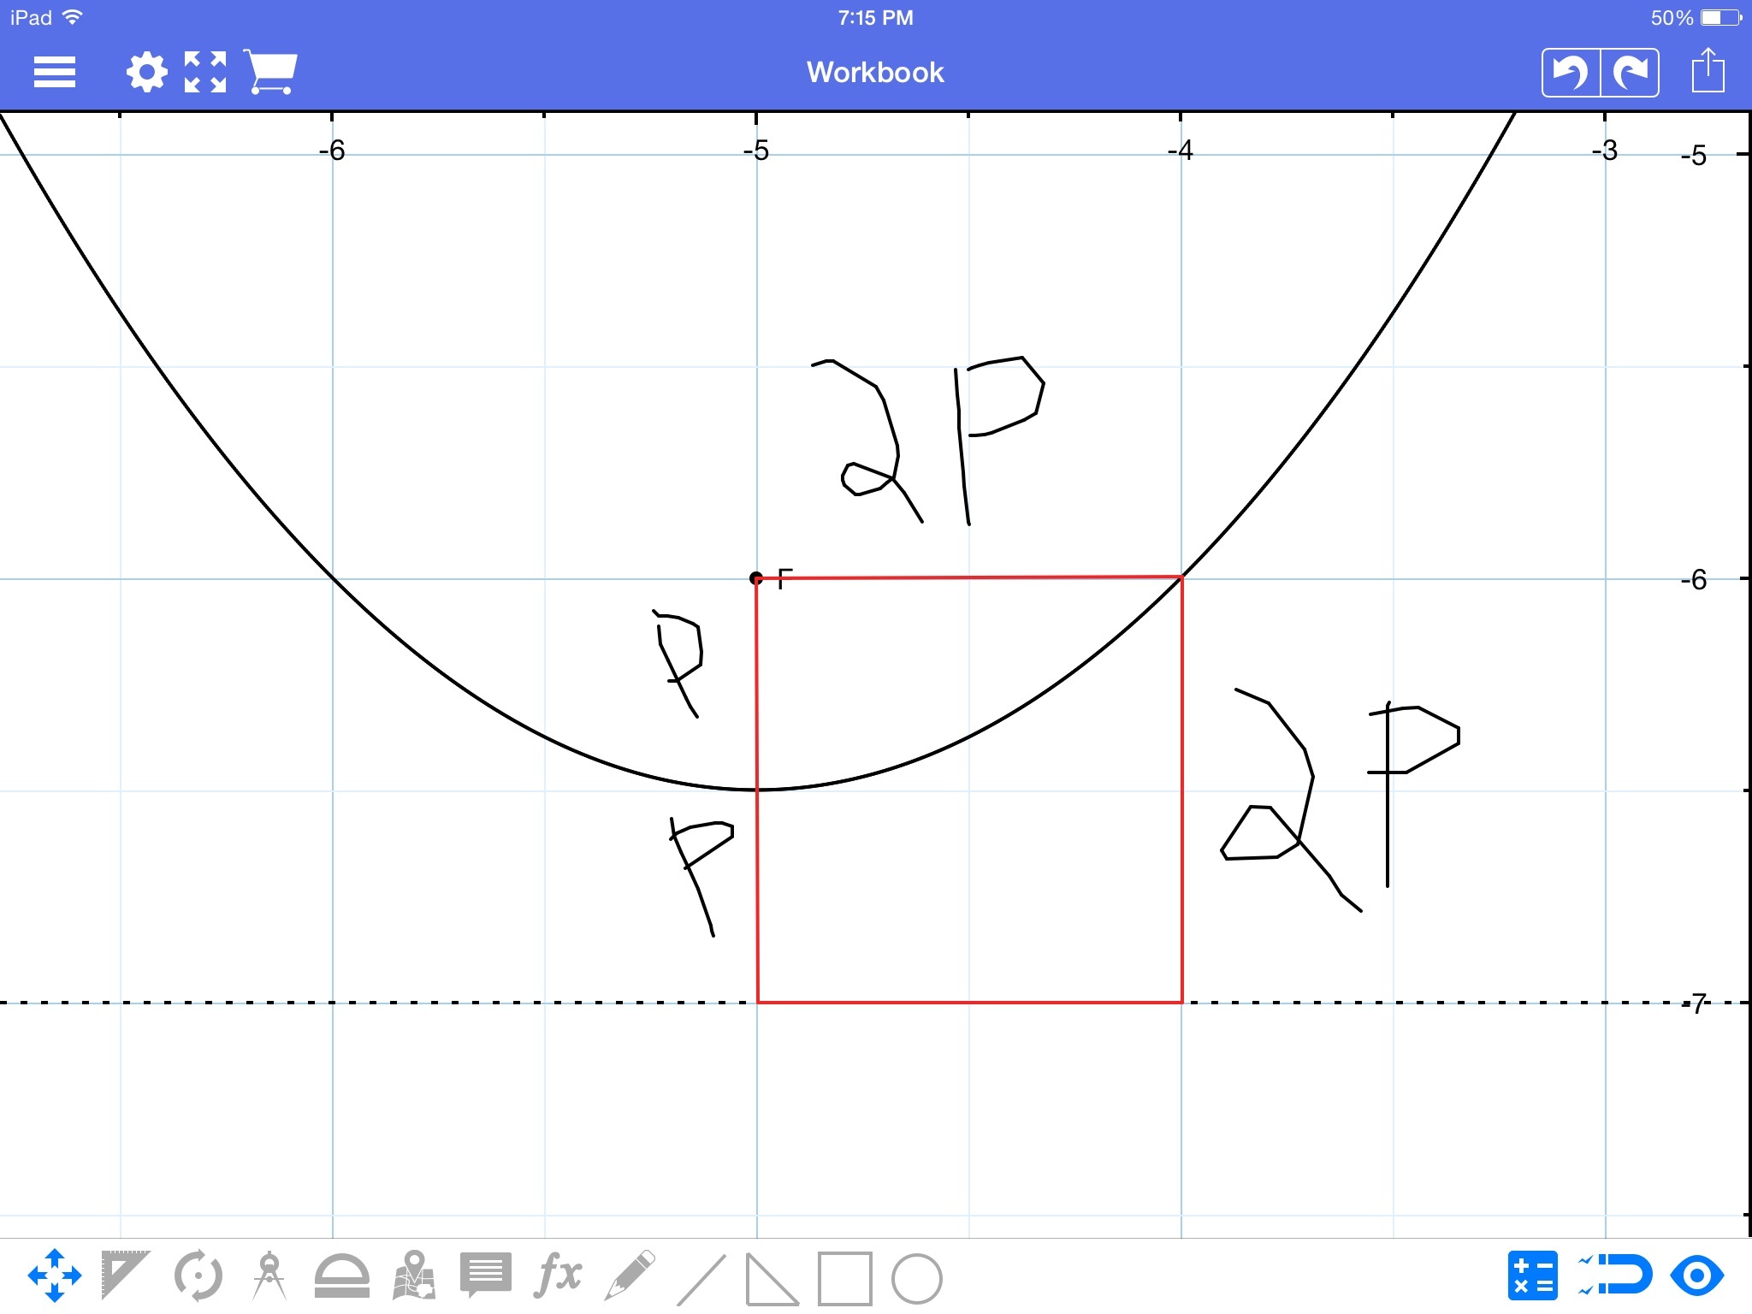
Task: Open the settings gear
Action: point(147,72)
